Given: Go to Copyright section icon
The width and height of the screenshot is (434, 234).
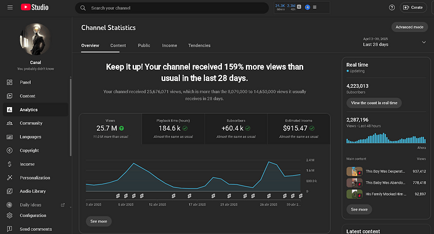Looking at the screenshot, I should pyautogui.click(x=9, y=150).
